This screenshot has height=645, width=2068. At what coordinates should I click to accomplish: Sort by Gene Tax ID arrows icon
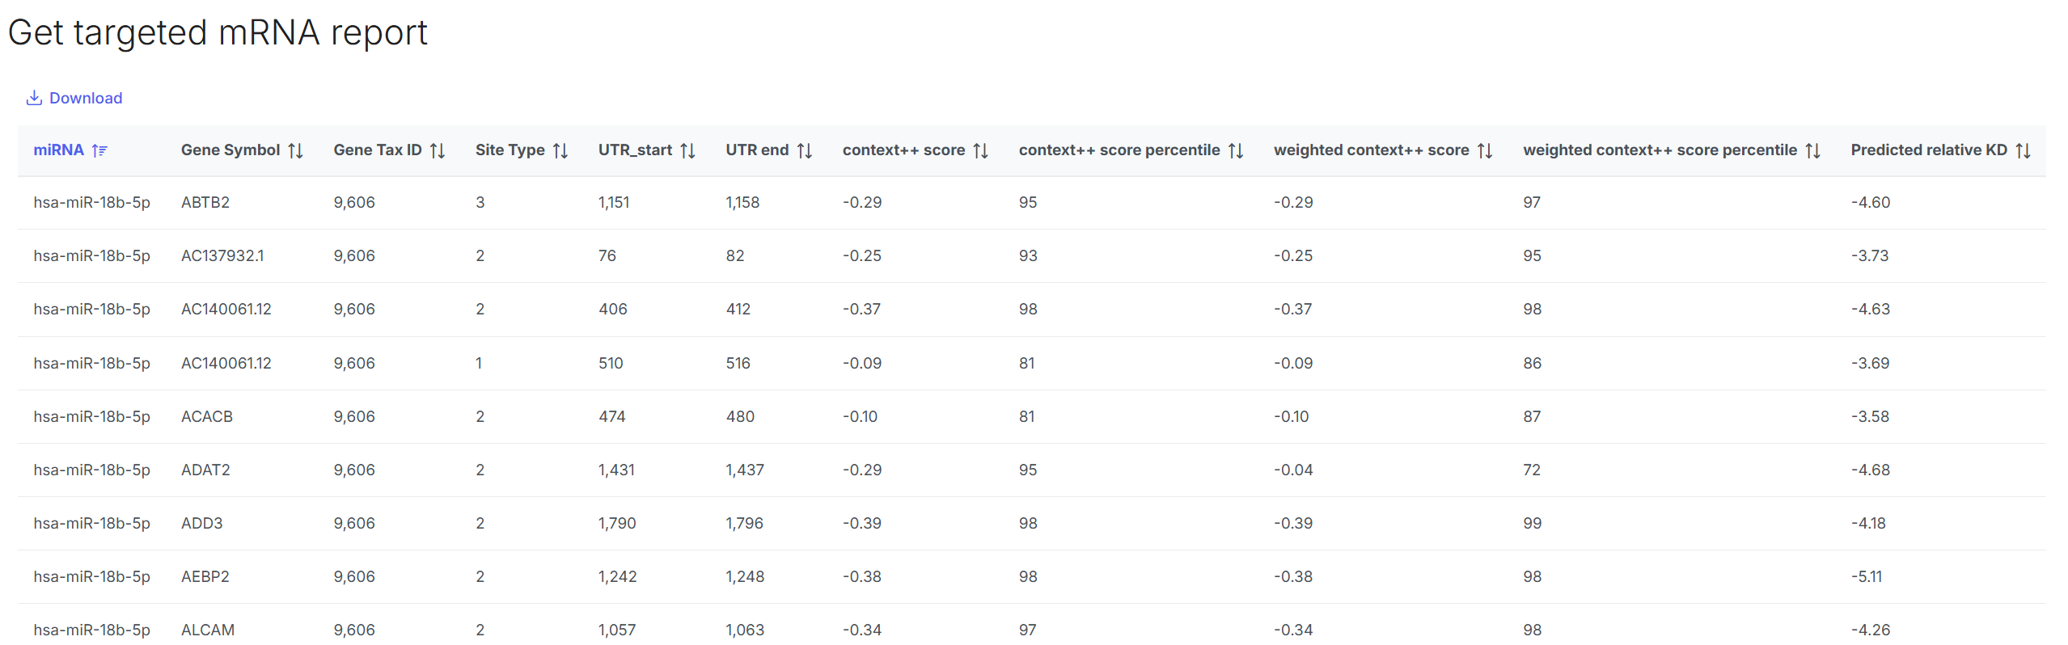[x=438, y=150]
